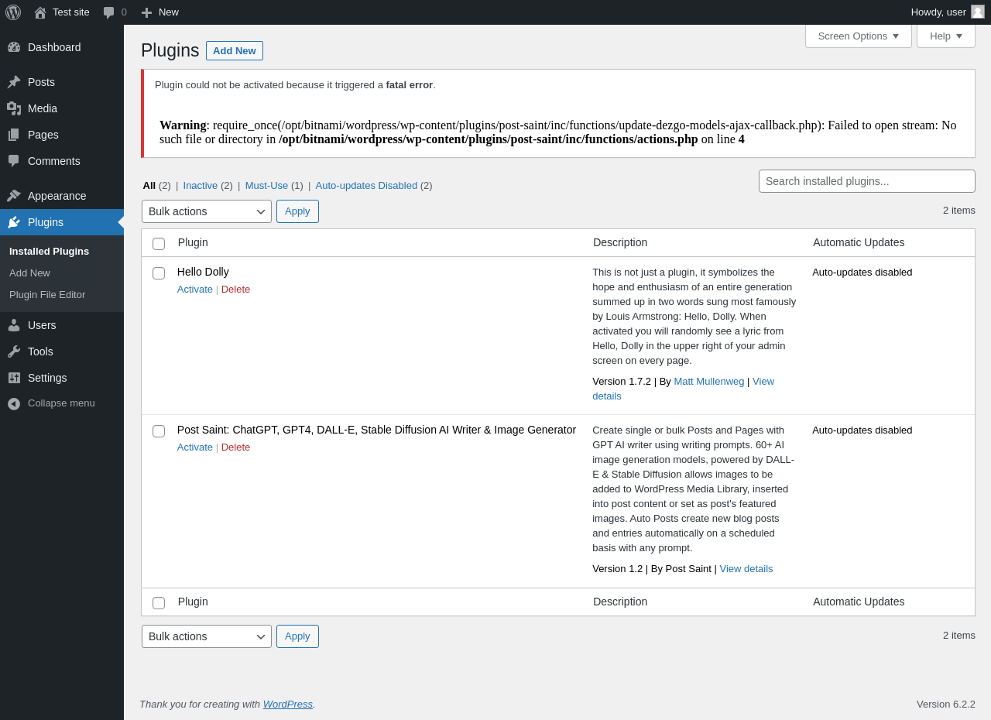Filter by Auto-updates Disabled

tap(366, 186)
